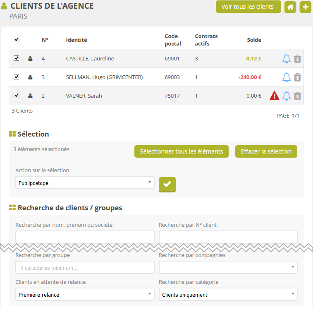Image resolution: width=313 pixels, height=312 pixels.
Task: Uncheck the checkbox for VALNER, Sarah
Action: coord(17,96)
